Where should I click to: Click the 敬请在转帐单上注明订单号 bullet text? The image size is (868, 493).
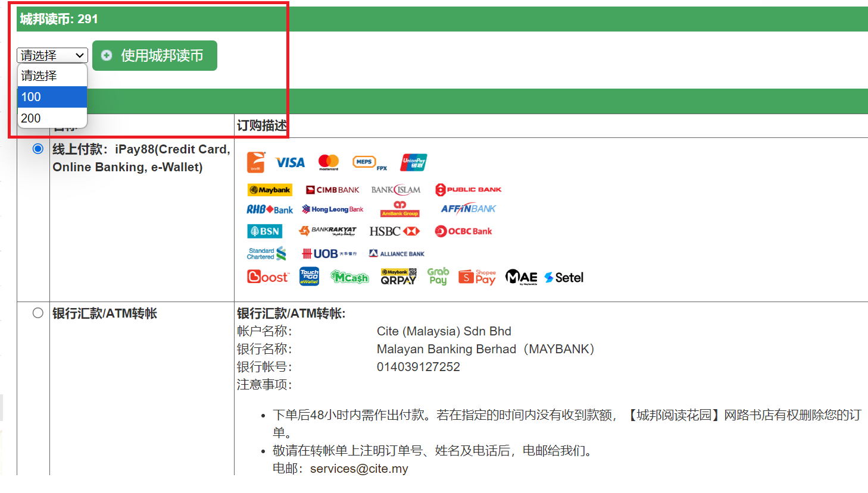click(x=435, y=451)
